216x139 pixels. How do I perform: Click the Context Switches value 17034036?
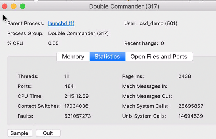(76, 106)
